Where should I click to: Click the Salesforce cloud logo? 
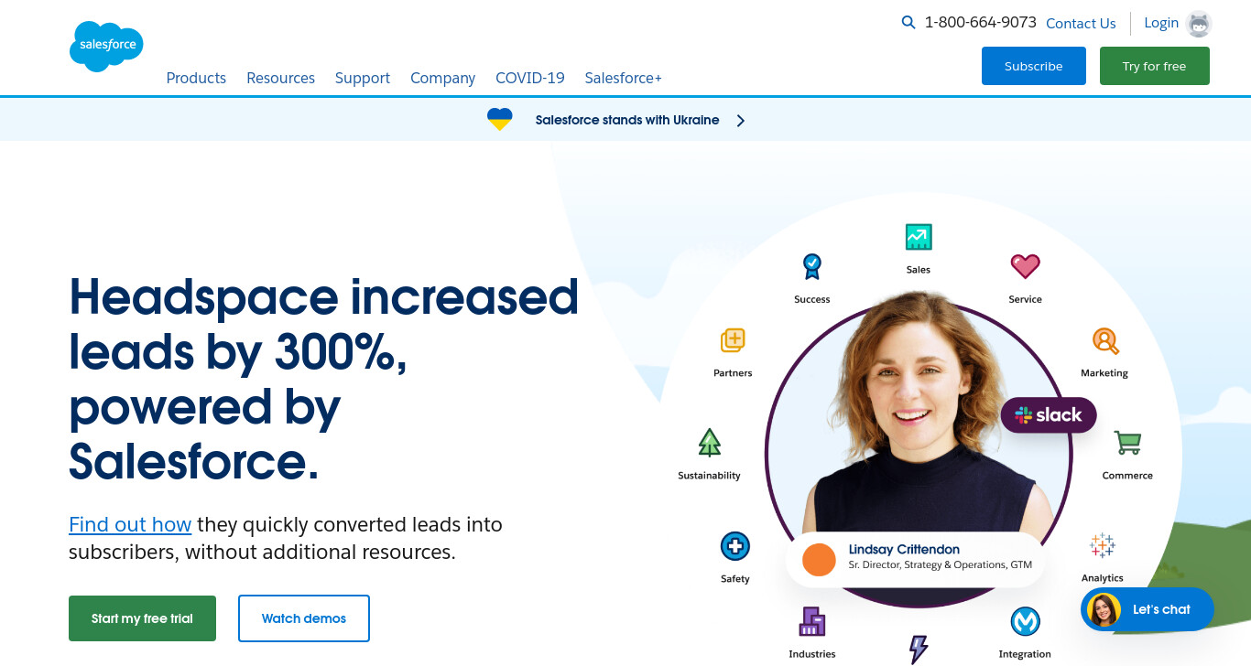point(106,46)
